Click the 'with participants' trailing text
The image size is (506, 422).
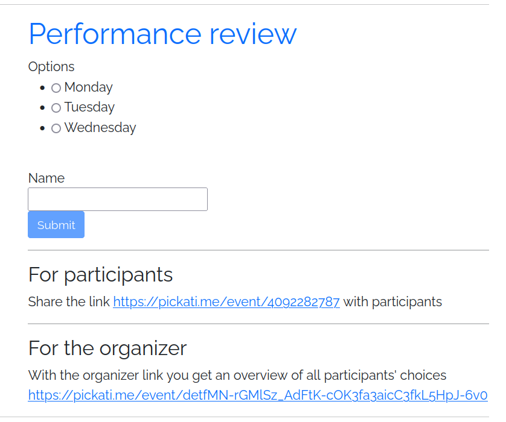pos(392,302)
